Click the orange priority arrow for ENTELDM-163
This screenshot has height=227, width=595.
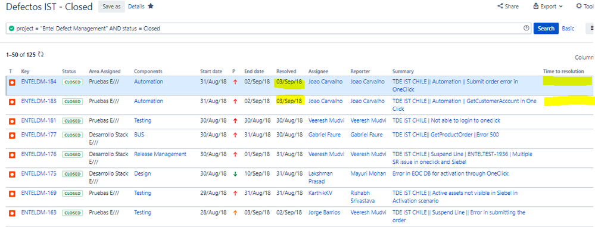click(x=235, y=213)
